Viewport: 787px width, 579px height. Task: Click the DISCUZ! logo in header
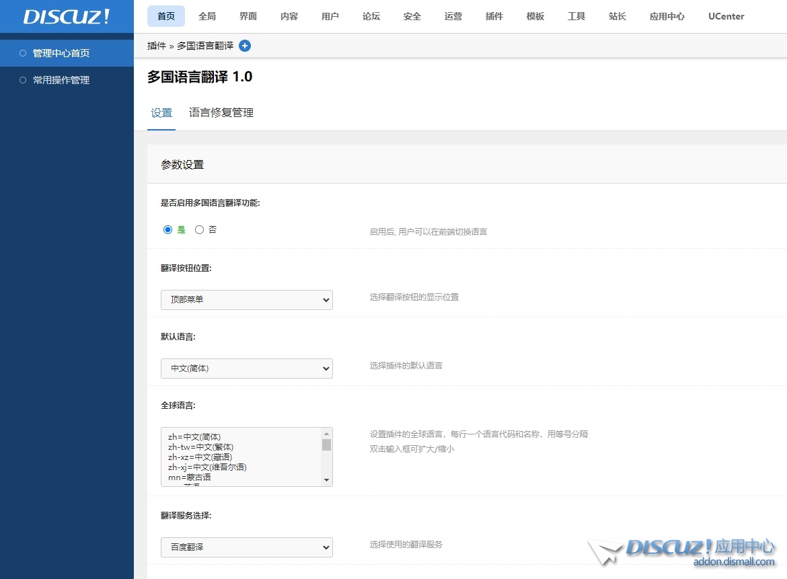coord(67,17)
